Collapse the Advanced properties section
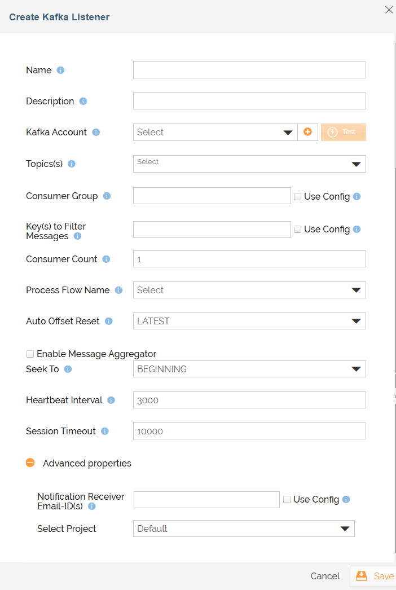Screen dimensions: 396x590 tap(30, 463)
